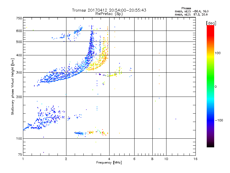Viewport: 230px width, 173px height.
Task: Click the x-axis label 1
Action: (23, 159)
